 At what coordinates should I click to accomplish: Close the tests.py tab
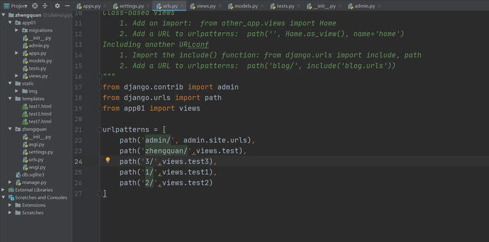[x=299, y=6]
